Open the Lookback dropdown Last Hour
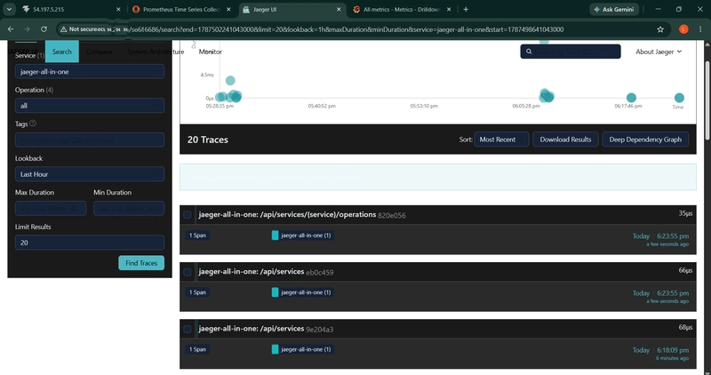Viewport: 711px width, 375px height. pos(90,174)
